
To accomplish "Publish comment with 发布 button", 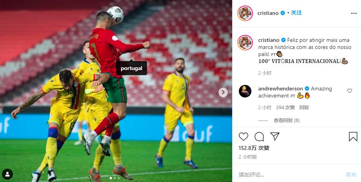I will [351, 175].
